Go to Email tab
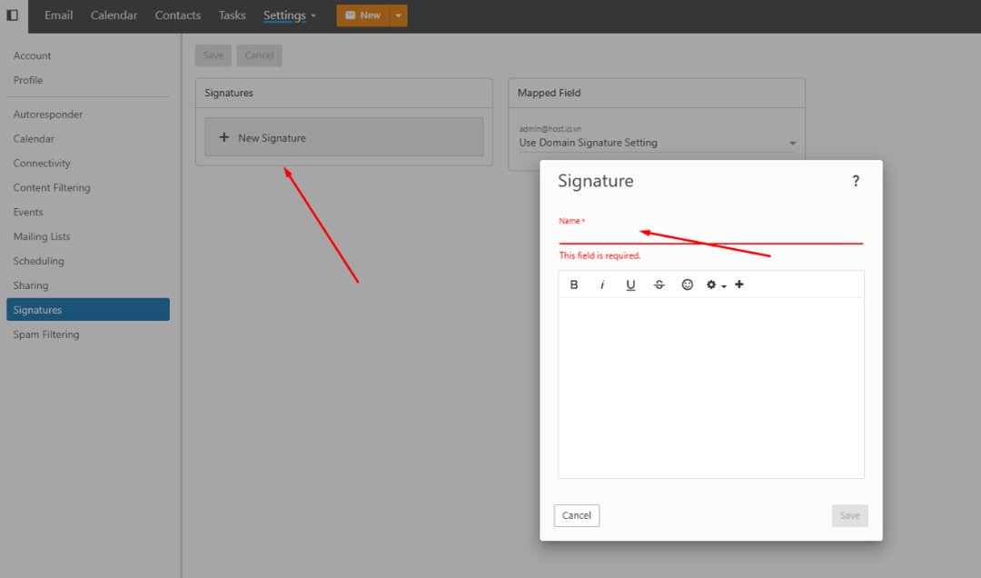Screen dimensions: 981x578 click(x=59, y=15)
